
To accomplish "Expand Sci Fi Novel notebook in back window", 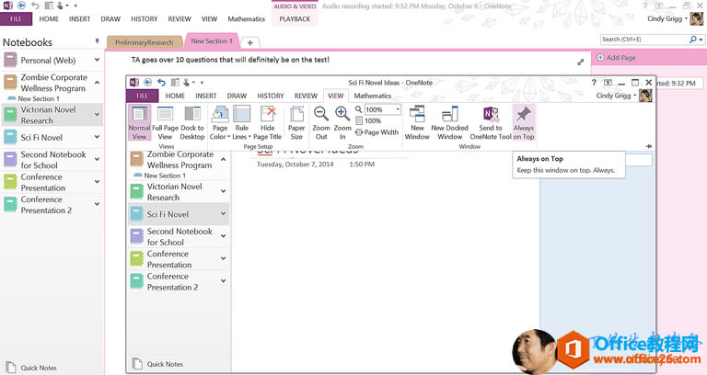I will 97,137.
